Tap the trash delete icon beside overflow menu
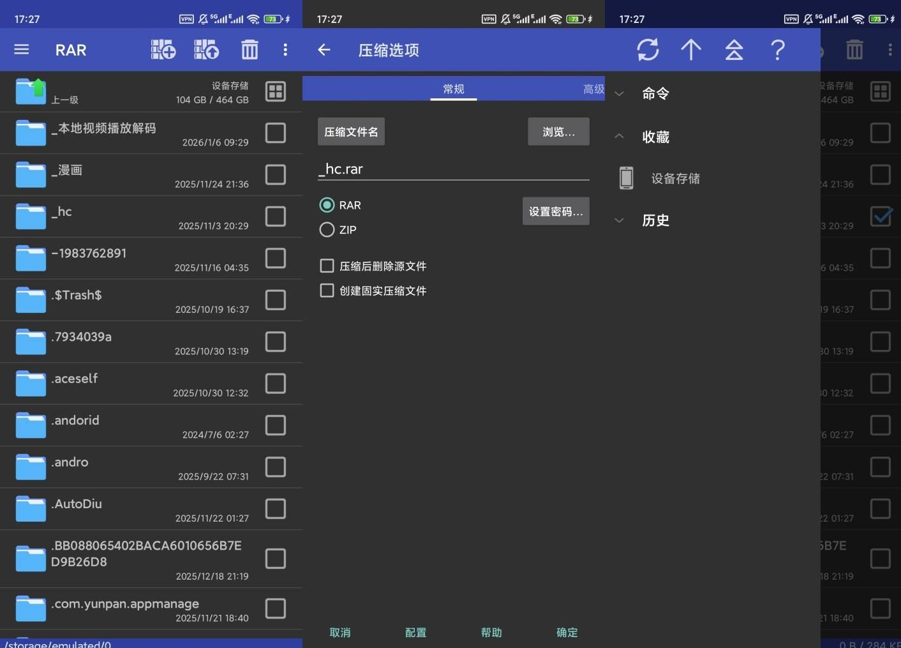 (249, 50)
